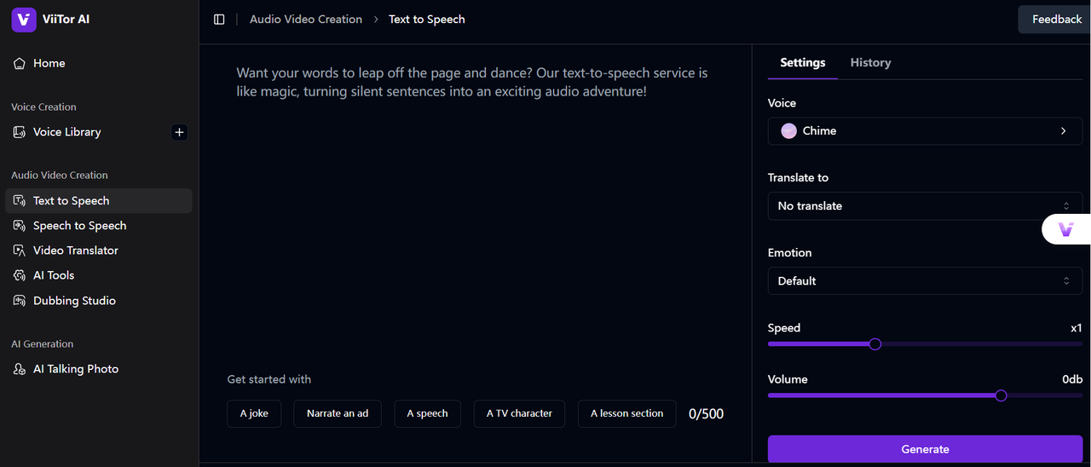Click the plus icon beside Voice Library
Screen dimensions: 1091x467
click(x=179, y=132)
